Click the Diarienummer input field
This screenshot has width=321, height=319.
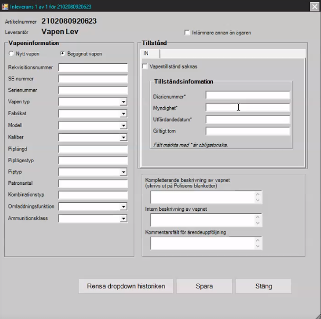[x=248, y=96]
